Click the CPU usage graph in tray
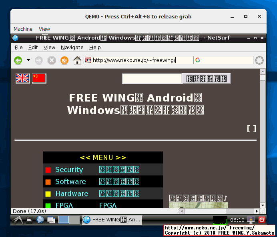The width and height of the screenshot is (277, 237). [220, 220]
